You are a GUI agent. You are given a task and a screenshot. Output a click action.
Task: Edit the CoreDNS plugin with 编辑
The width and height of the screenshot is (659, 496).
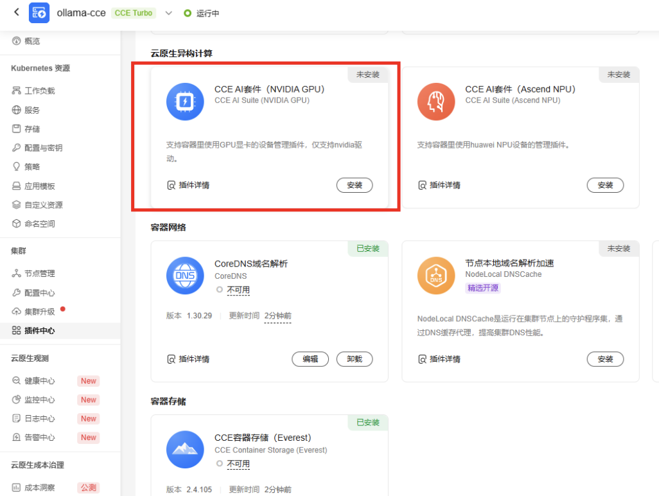tap(310, 359)
